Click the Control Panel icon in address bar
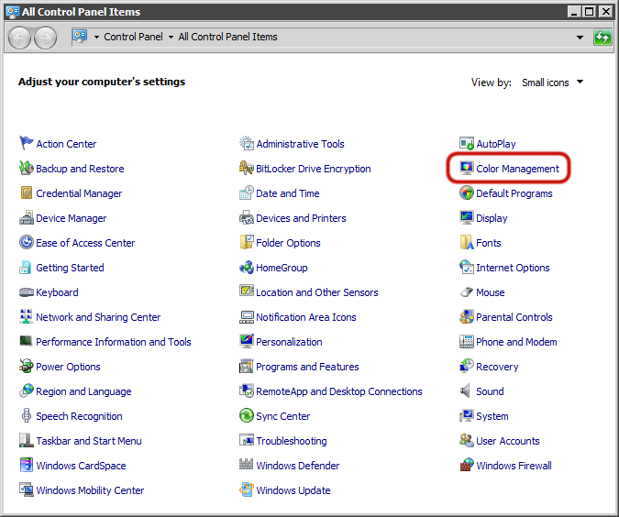 (x=80, y=37)
